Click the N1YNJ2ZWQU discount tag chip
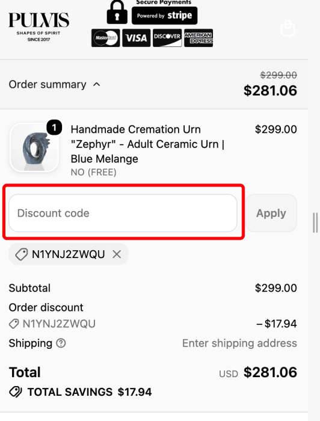This screenshot has height=421, width=320. (69, 254)
